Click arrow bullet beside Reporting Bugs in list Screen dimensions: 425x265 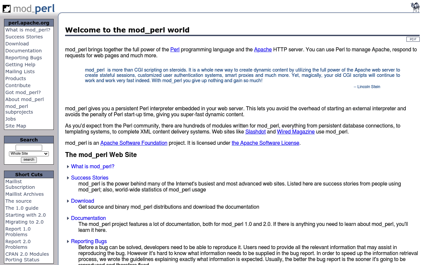[x=68, y=241]
